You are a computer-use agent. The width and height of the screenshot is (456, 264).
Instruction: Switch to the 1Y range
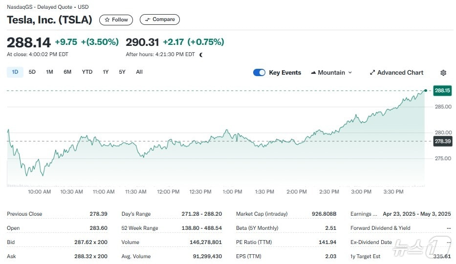pos(106,72)
